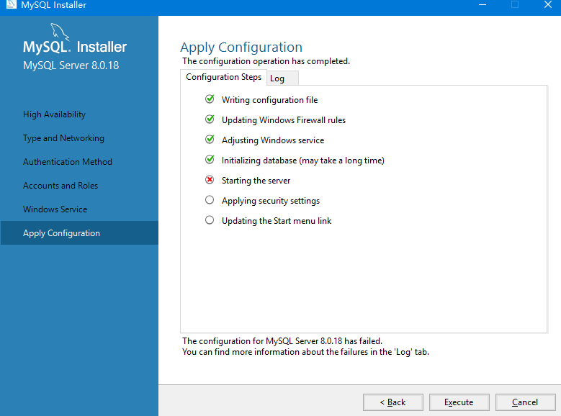Click green check icon for Updating Windows Firewall rules

coord(210,119)
